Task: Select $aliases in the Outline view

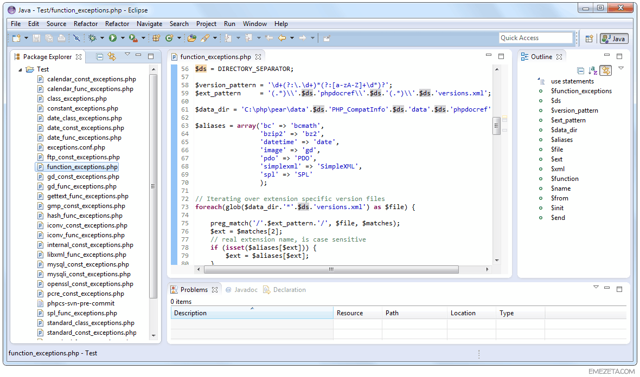Action: tap(562, 140)
